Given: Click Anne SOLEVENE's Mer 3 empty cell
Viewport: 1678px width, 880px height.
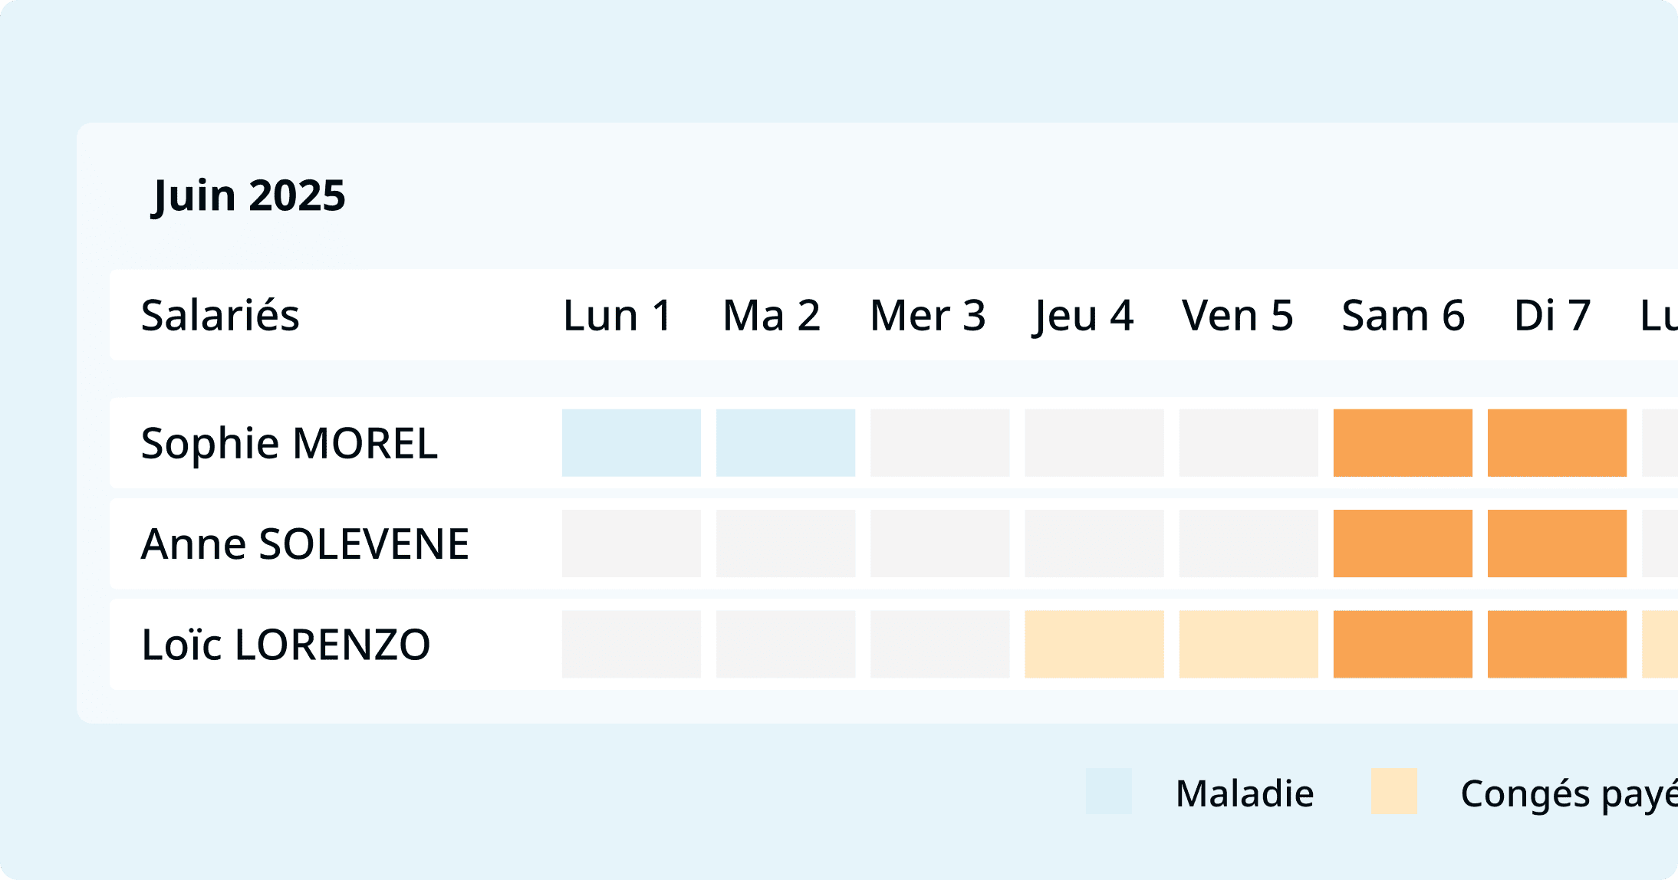Looking at the screenshot, I should pyautogui.click(x=939, y=543).
